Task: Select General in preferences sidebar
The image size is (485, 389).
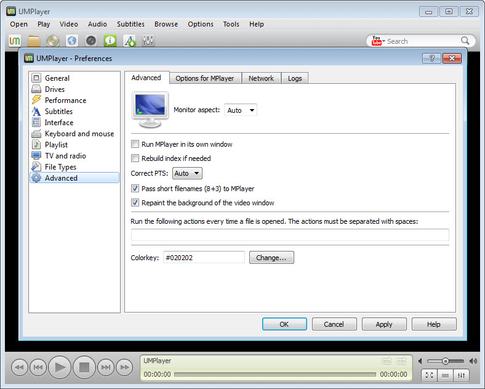Action: tap(74, 78)
